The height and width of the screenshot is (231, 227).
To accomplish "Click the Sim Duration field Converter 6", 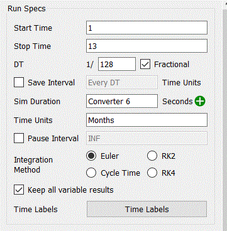I will [122, 101].
